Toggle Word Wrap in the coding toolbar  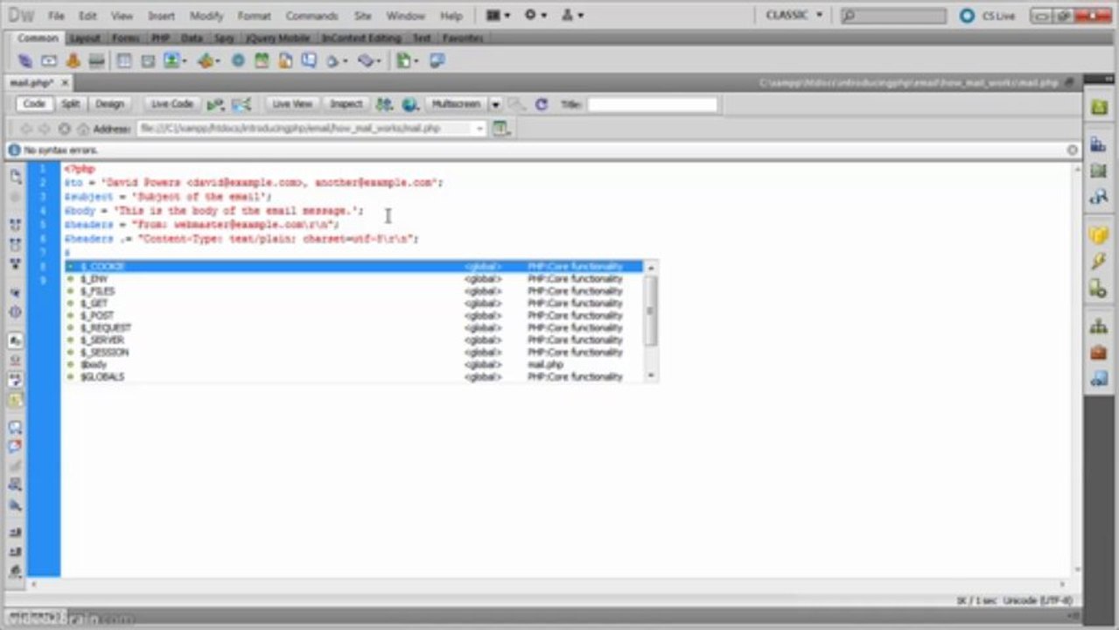pyautogui.click(x=16, y=381)
